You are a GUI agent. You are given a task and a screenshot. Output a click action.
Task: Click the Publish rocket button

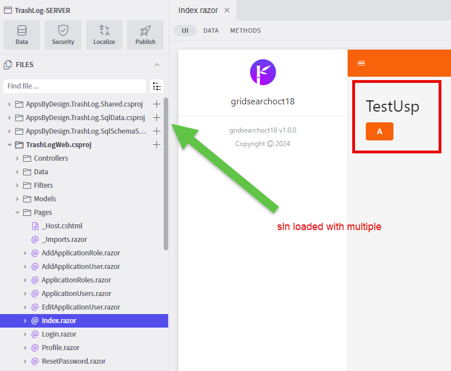point(145,35)
